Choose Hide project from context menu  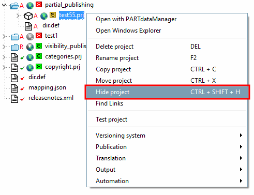[x=167, y=92]
